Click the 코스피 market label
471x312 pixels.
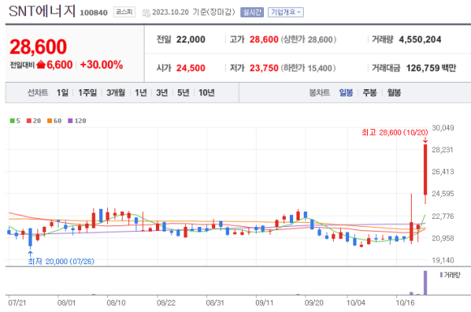[124, 12]
